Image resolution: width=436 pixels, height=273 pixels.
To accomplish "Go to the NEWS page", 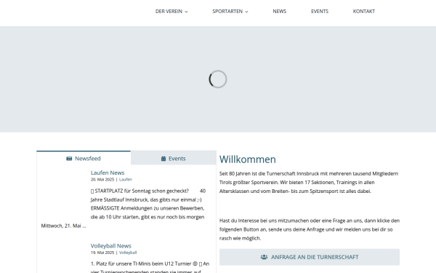I will tap(280, 12).
